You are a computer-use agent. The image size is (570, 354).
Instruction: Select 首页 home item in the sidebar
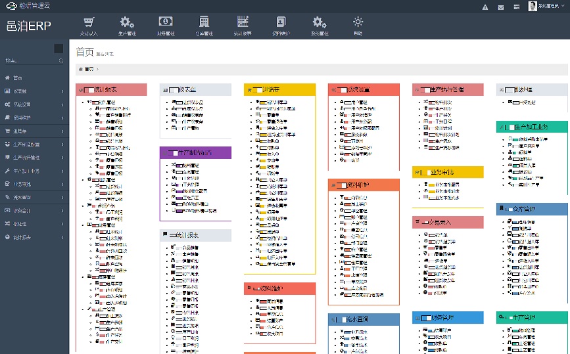click(x=18, y=77)
